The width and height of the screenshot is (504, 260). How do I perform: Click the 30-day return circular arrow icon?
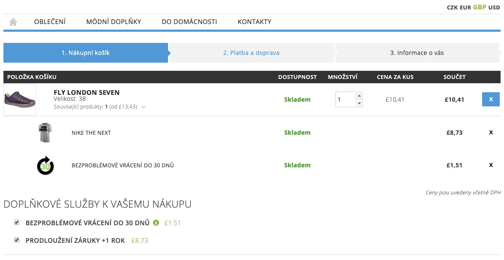45,166
